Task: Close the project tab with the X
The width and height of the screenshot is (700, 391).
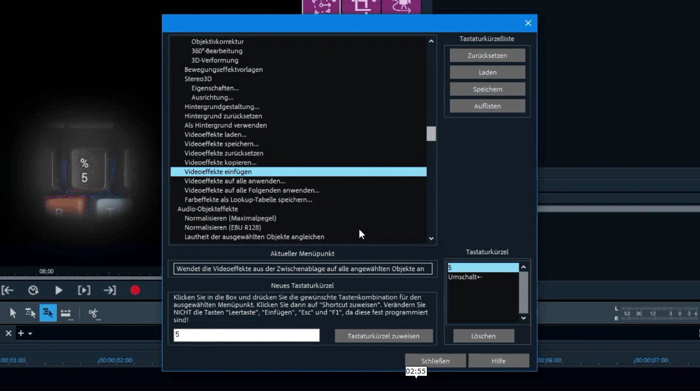Action: tap(8, 333)
